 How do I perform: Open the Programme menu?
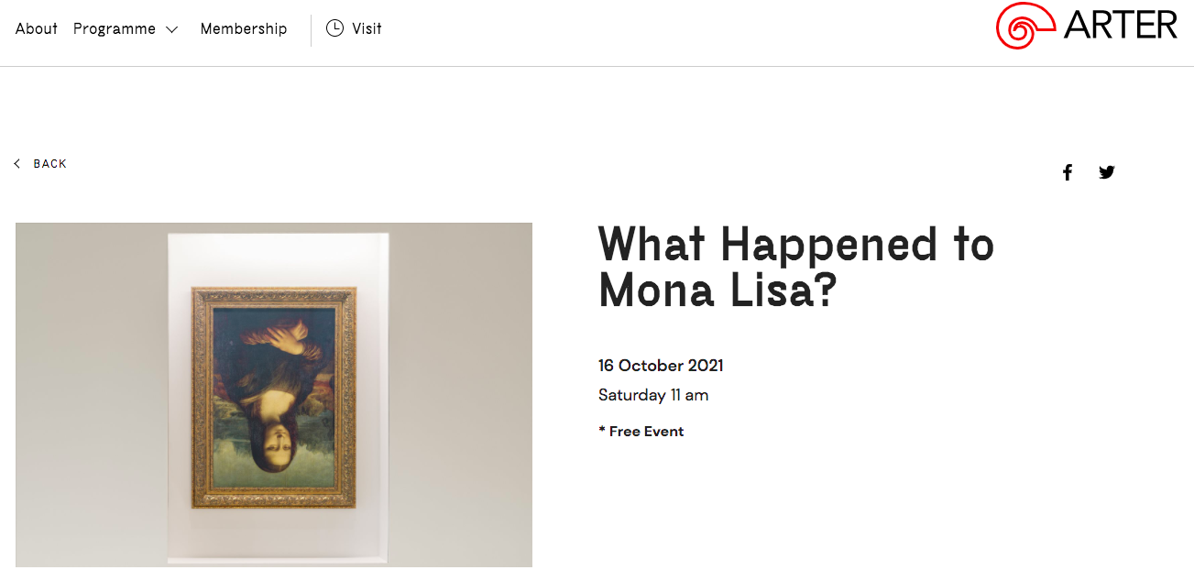click(115, 29)
